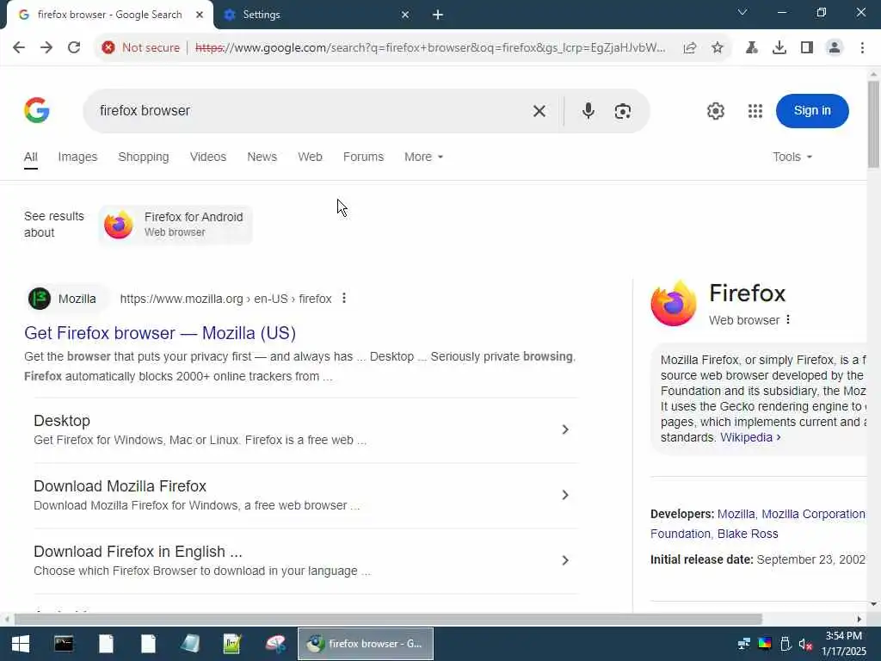The width and height of the screenshot is (881, 661).
Task: Reload the current page
Action: [74, 48]
